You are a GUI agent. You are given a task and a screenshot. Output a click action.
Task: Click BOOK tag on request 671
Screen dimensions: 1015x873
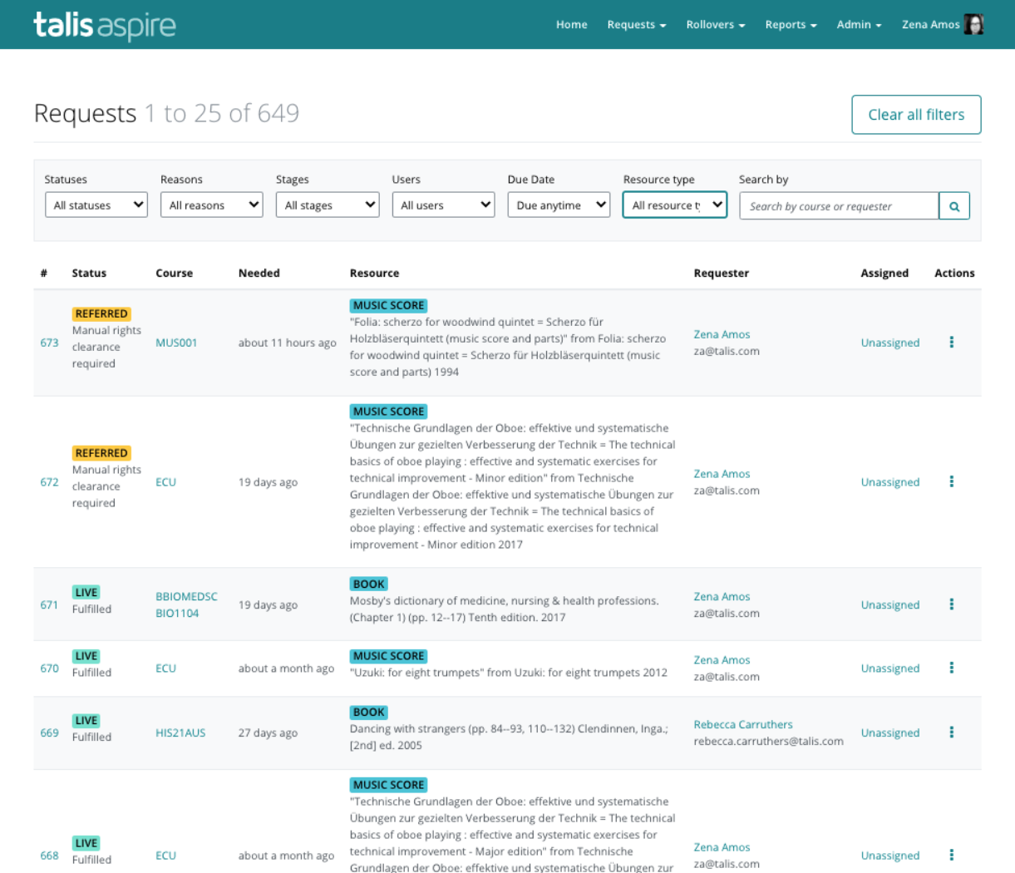(x=369, y=584)
